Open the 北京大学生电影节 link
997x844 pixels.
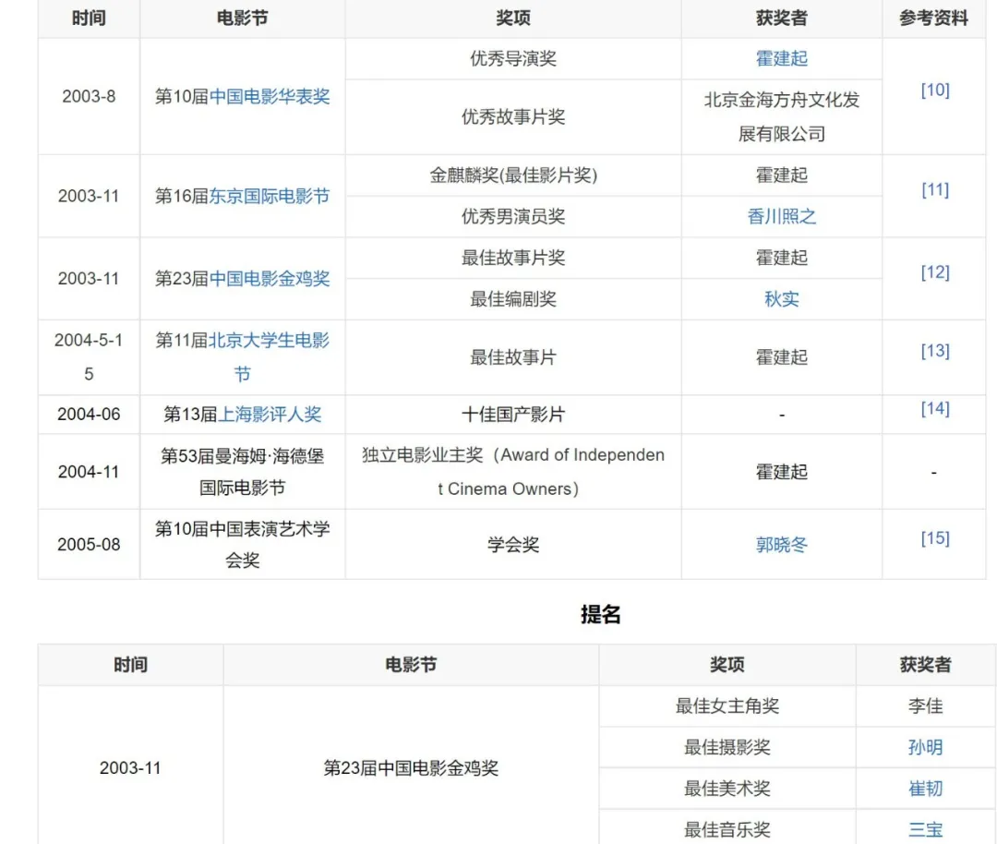point(269,356)
